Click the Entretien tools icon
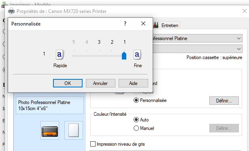 tap(156, 25)
